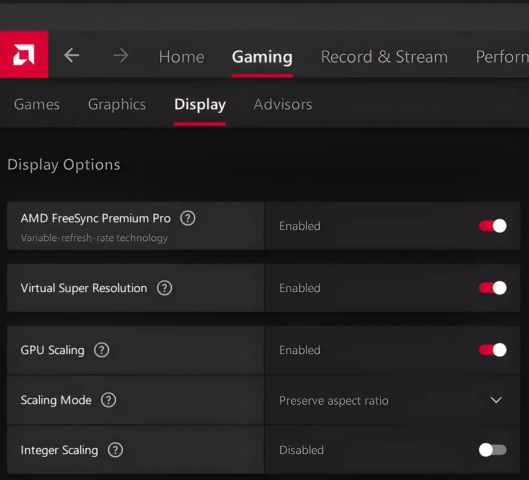
Task: Click the Disabled status for Integer Scaling
Action: click(x=302, y=450)
